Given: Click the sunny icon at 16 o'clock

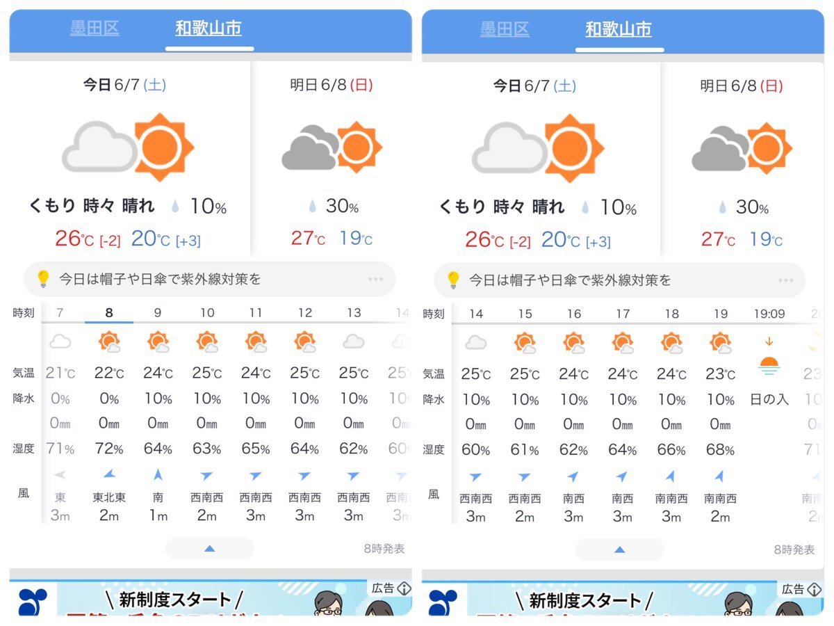Looking at the screenshot, I should 574,343.
